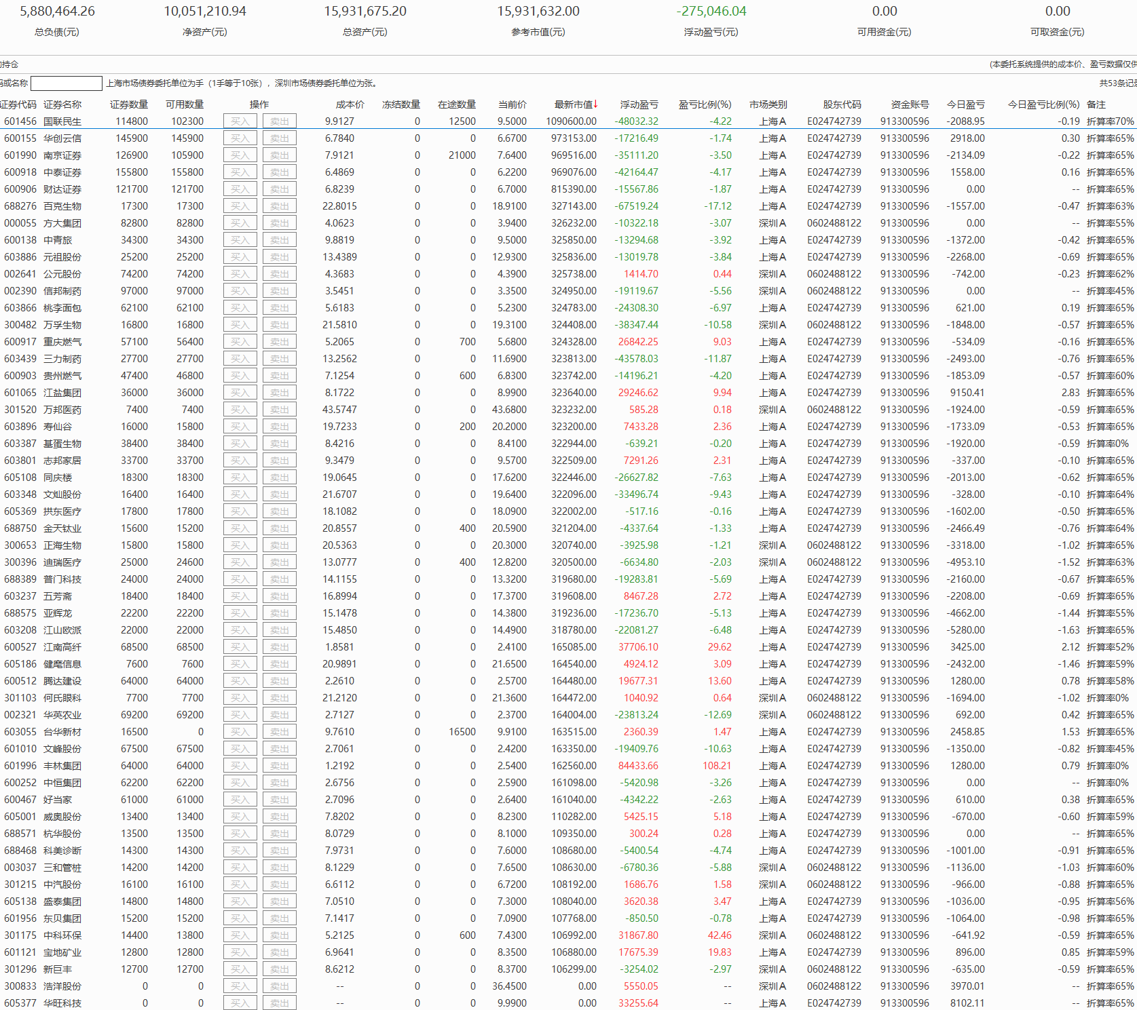Screen dimensions: 1137x1010
Task: Click 卖出 for 丰林集团
Action: point(280,766)
